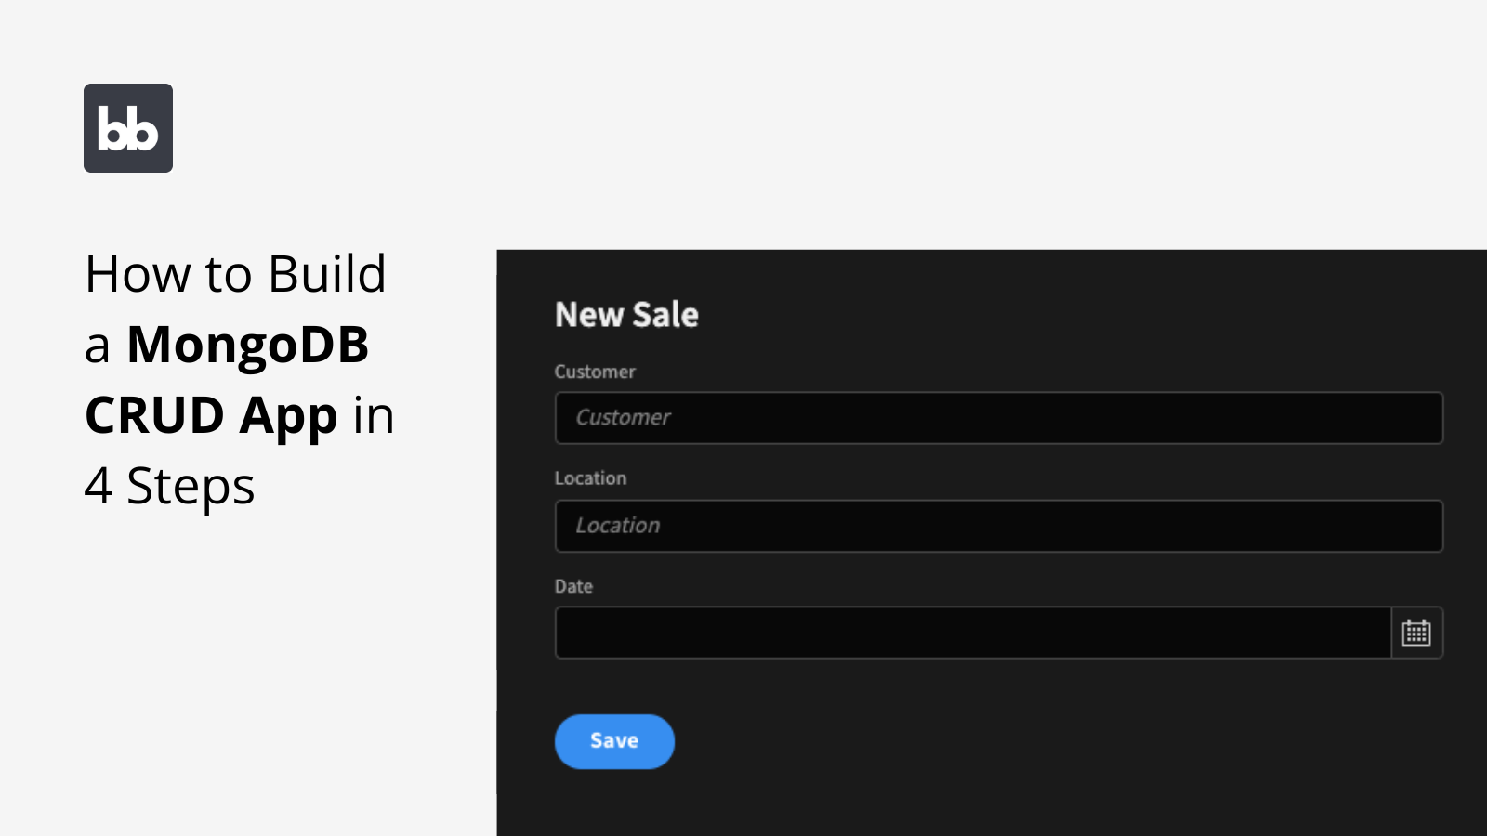The width and height of the screenshot is (1487, 836).
Task: Click the letter "a" before MongoDB
Action: 97,346
